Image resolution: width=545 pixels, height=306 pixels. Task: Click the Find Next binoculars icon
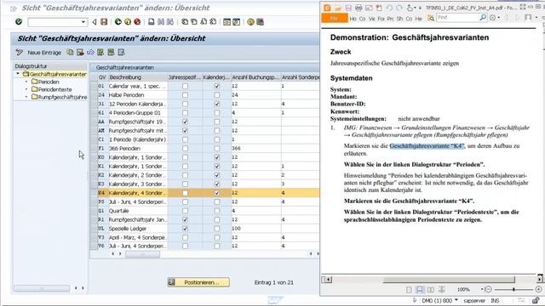coord(170,22)
